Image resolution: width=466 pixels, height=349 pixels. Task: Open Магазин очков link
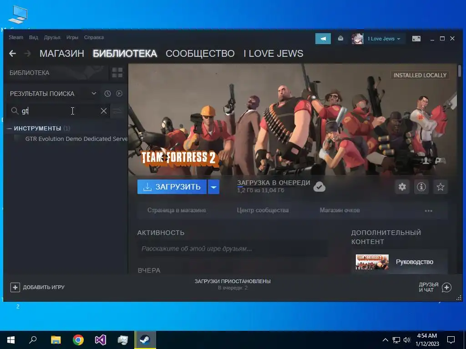[x=339, y=210]
